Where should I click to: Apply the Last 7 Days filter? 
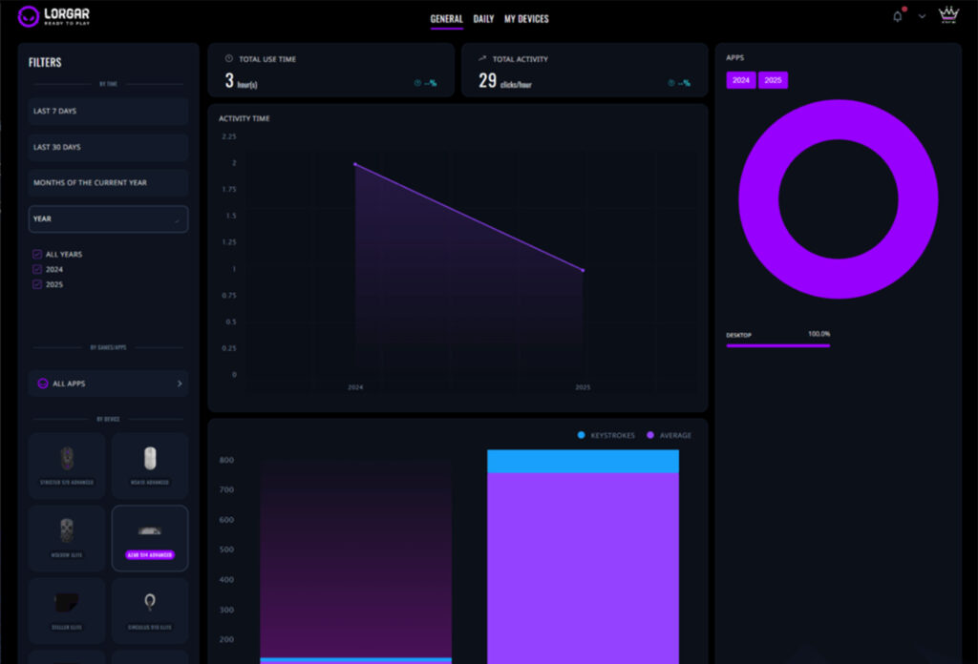click(x=108, y=112)
